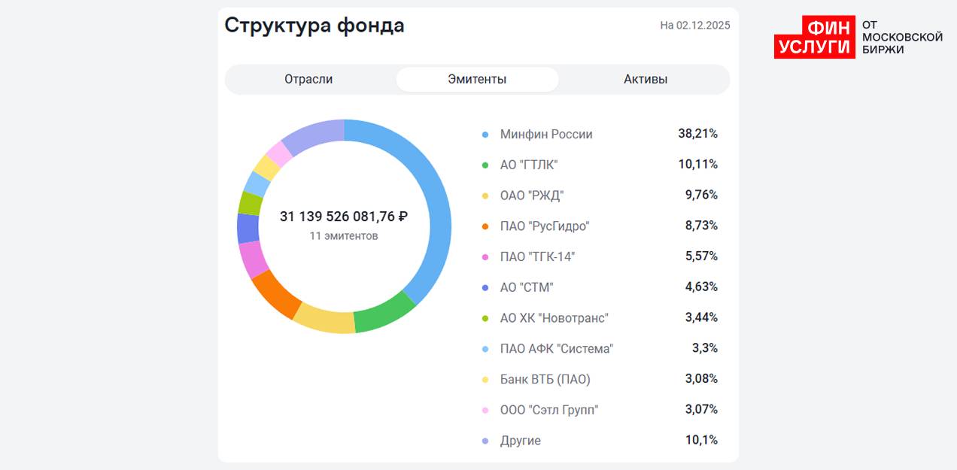Click the orange donut chart segment
Screen dimensions: 957x470
click(275, 293)
